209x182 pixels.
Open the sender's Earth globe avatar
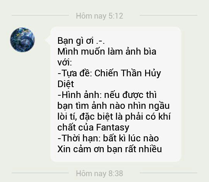22,40
